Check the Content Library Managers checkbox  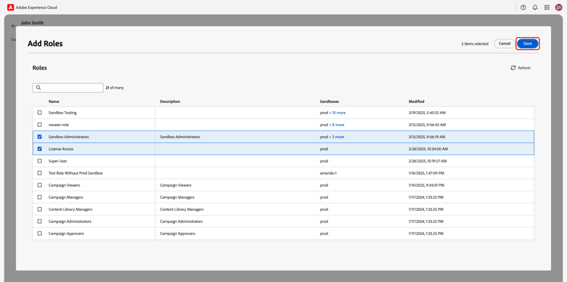(x=40, y=209)
